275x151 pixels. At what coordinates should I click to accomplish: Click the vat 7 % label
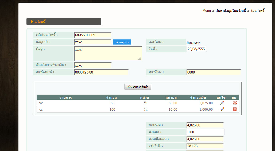pyautogui.click(x=156, y=146)
